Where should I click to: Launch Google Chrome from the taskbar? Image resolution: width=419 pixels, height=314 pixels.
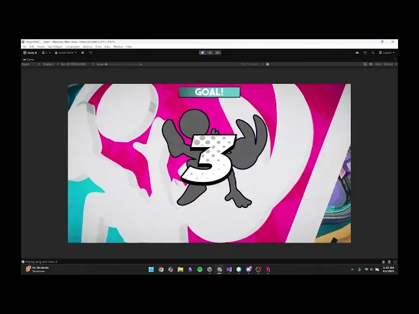tap(161, 270)
